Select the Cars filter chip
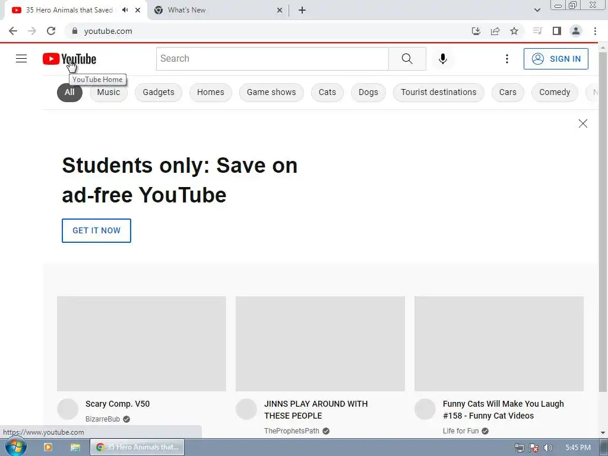The height and width of the screenshot is (456, 608). (508, 92)
